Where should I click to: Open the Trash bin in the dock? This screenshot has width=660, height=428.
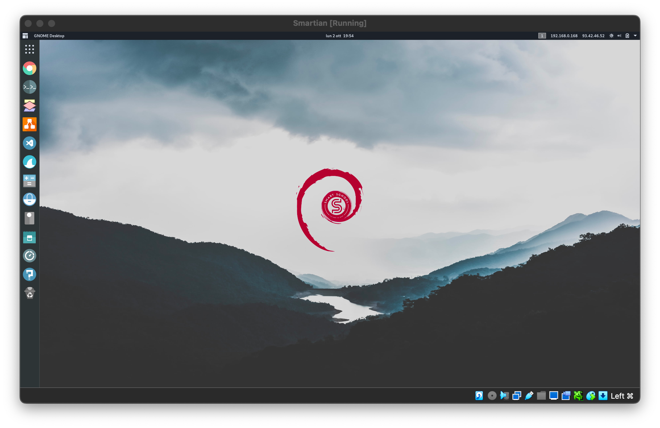30,293
